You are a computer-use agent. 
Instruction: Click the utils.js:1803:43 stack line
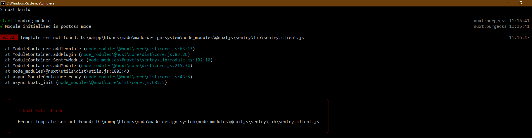coord(67,71)
